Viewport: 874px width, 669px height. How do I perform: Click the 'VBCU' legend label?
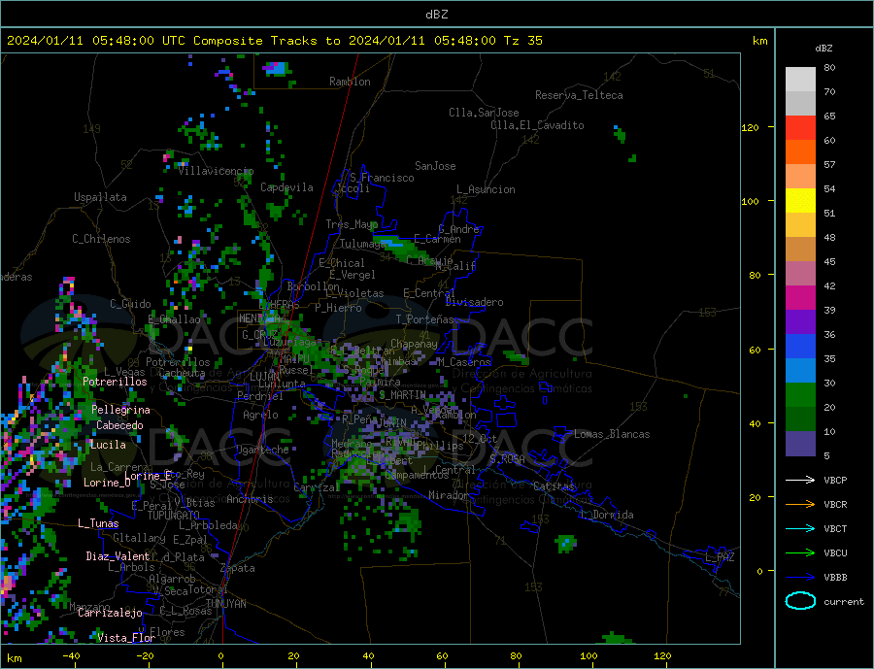pyautogui.click(x=835, y=553)
